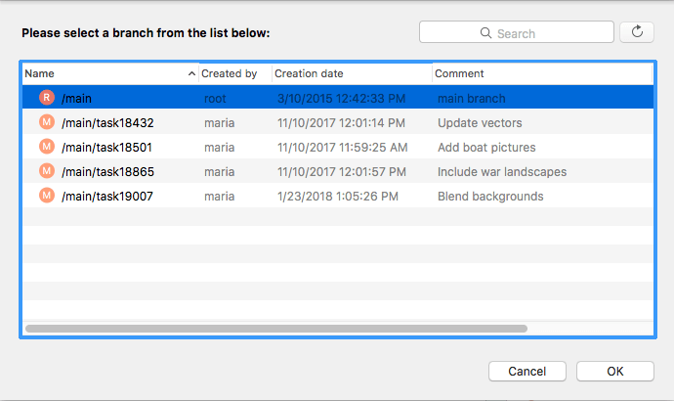Confirm selection with OK button

[615, 371]
